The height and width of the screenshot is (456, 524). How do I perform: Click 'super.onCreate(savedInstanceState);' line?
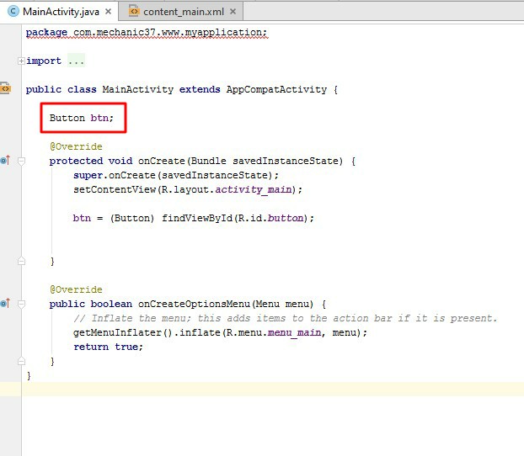click(176, 175)
